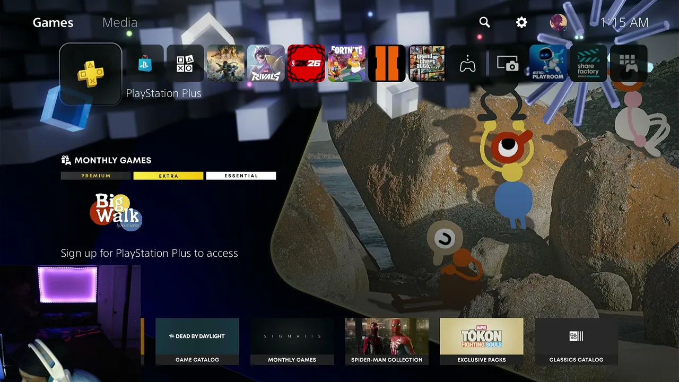Viewport: 679px width, 382px height.
Task: Open the Big Walk game logo
Action: (x=116, y=212)
